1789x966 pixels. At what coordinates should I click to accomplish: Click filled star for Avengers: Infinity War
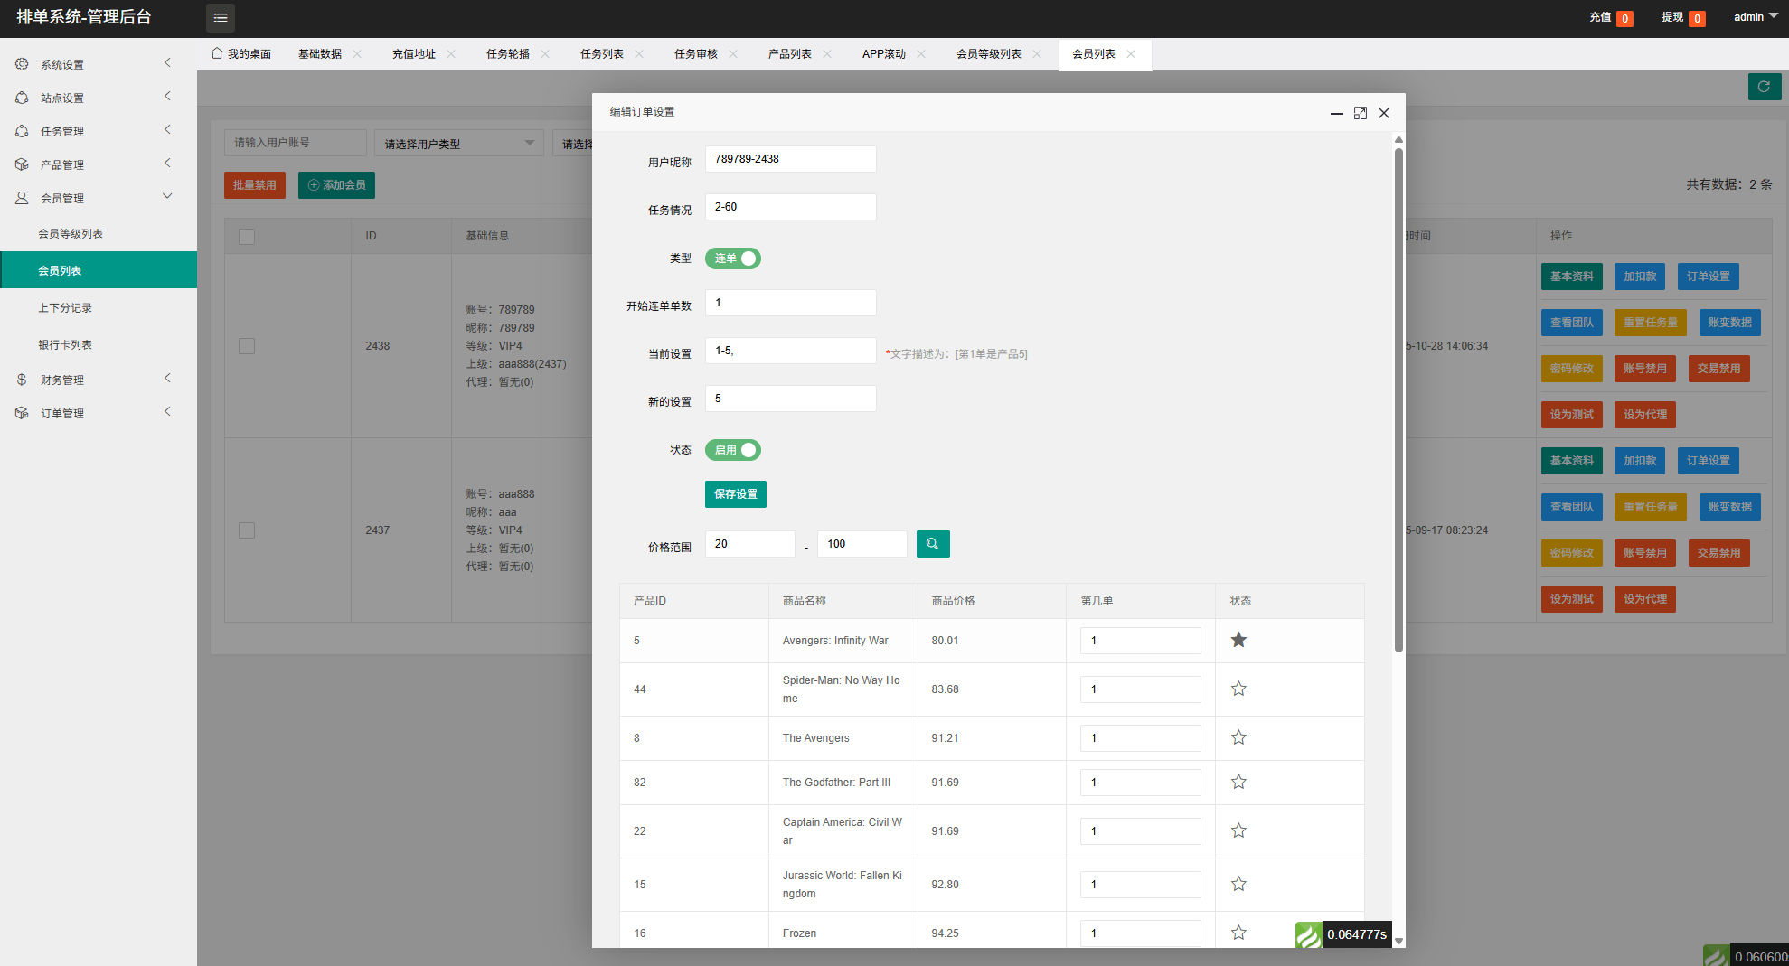(1238, 641)
